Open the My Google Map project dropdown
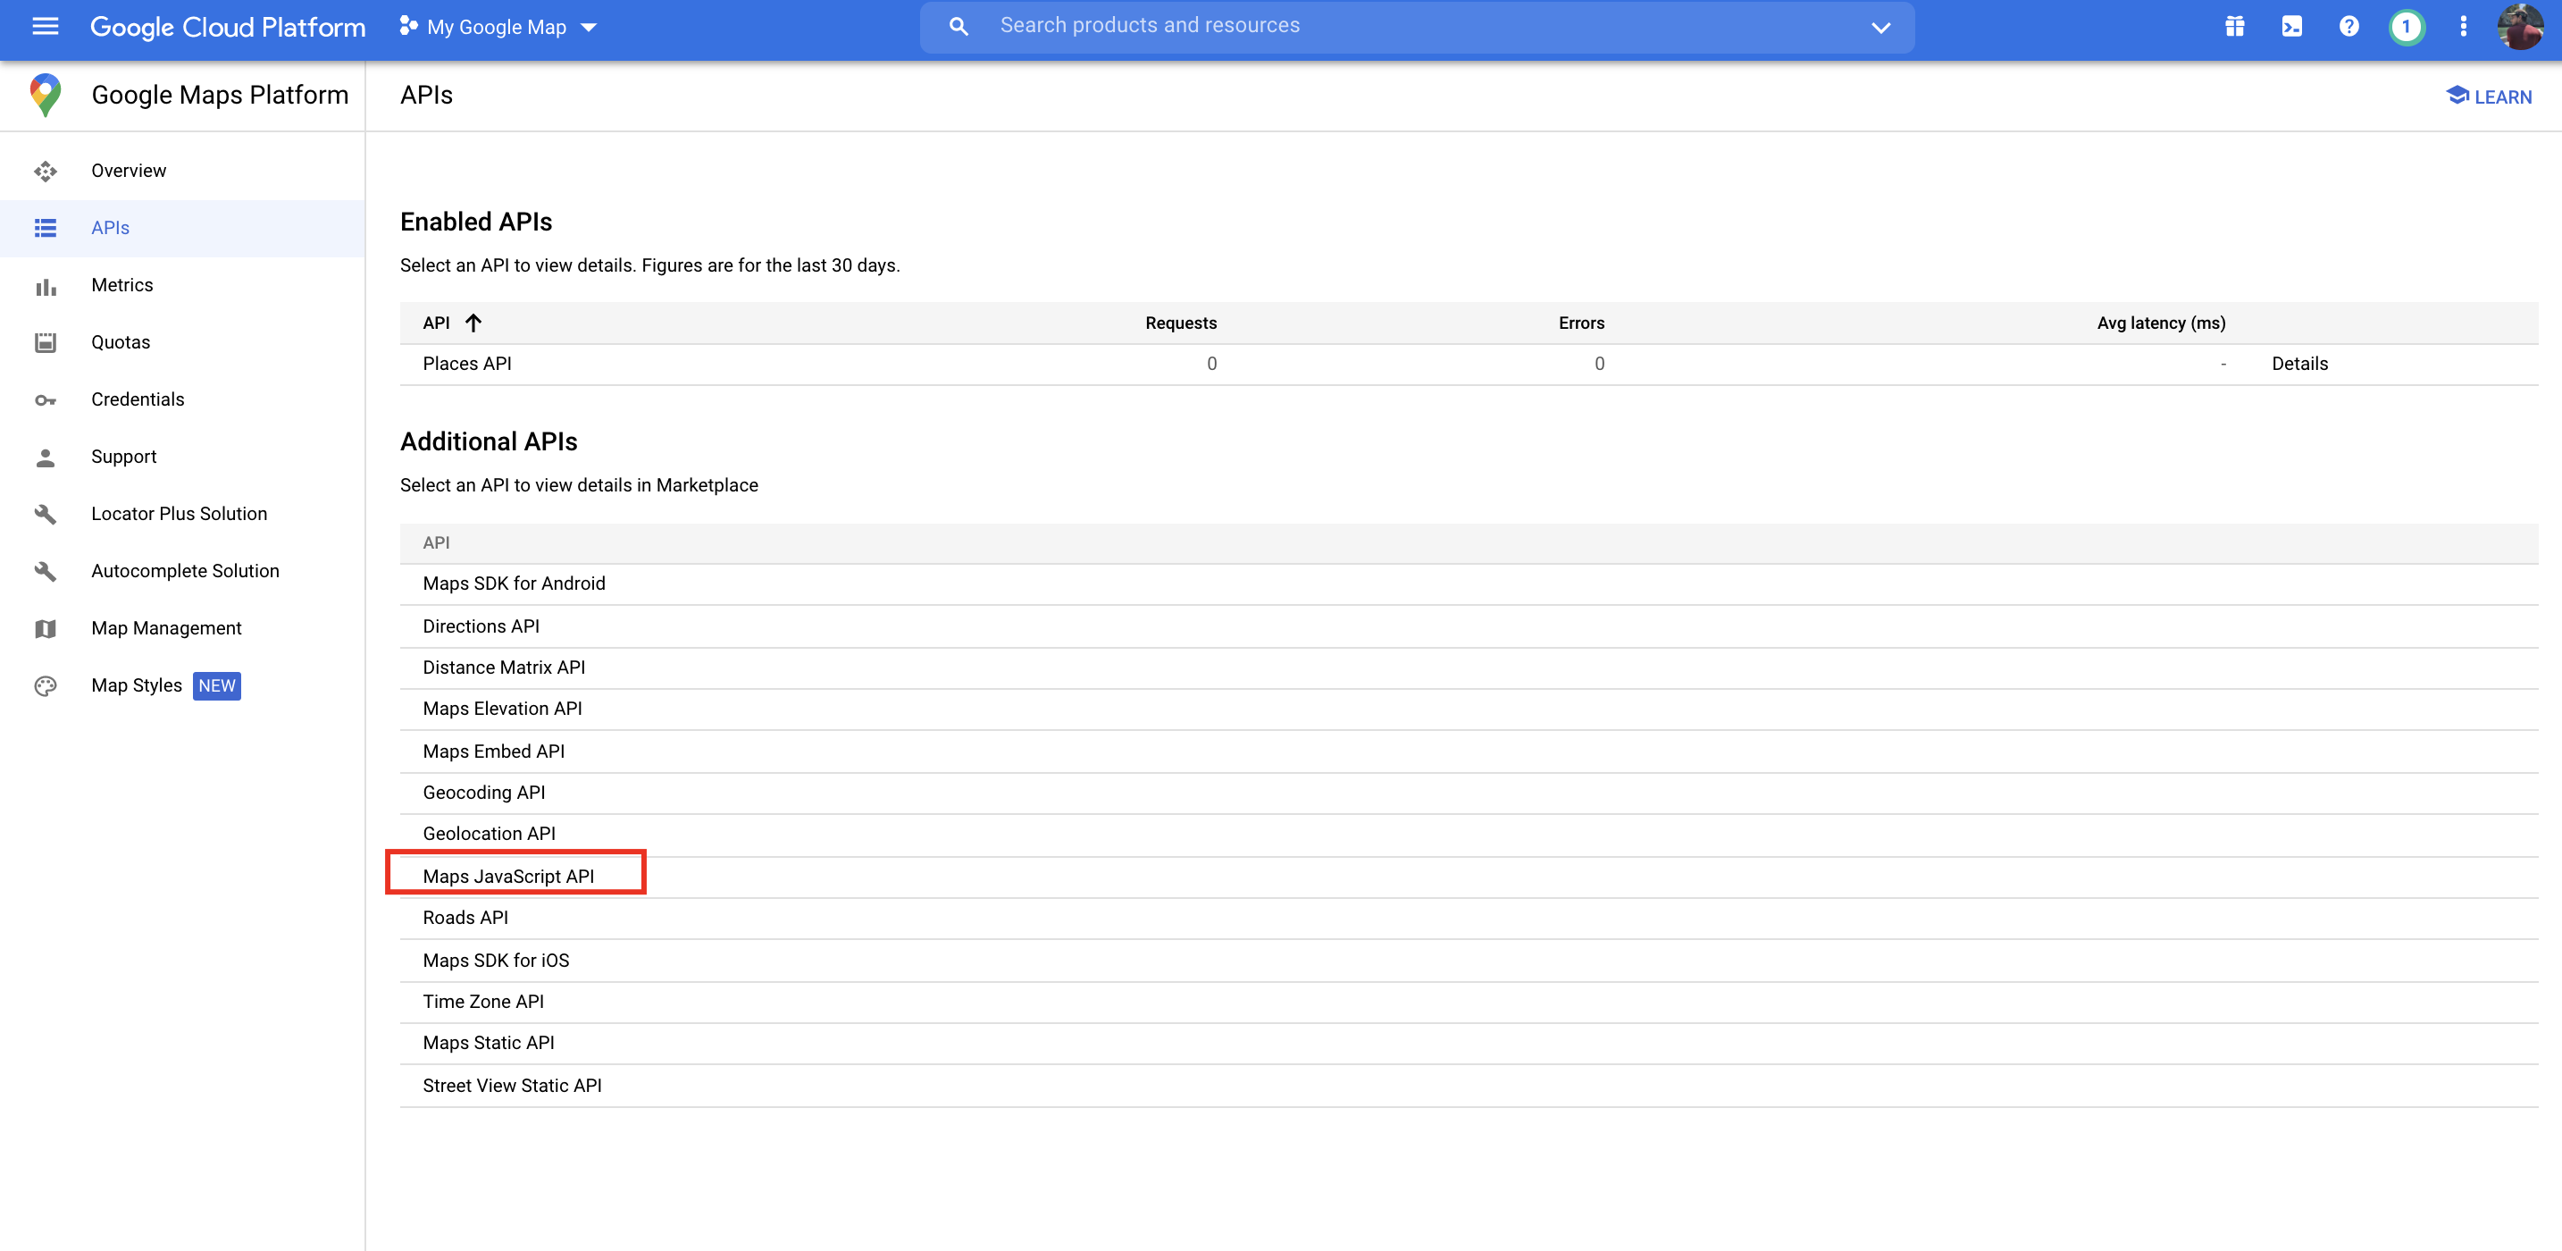 pos(498,27)
